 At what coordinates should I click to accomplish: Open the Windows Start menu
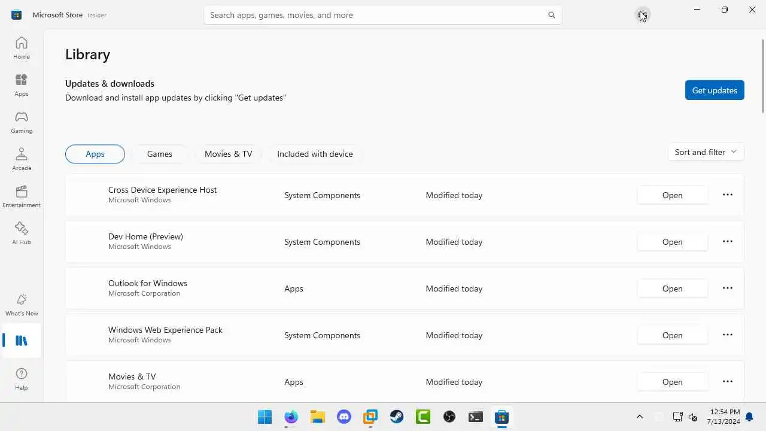(265, 417)
